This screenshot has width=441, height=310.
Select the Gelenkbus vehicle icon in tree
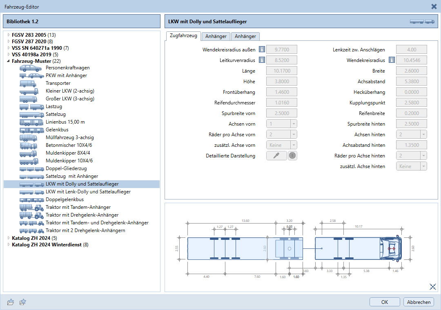tap(31, 130)
